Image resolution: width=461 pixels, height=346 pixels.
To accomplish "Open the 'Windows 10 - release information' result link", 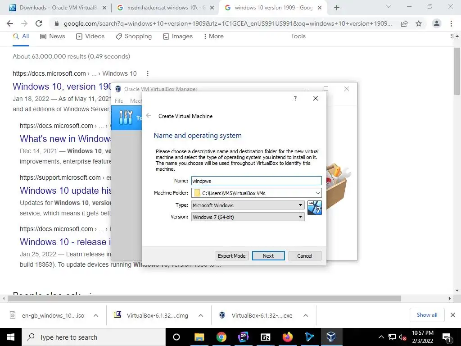I will (x=66, y=242).
